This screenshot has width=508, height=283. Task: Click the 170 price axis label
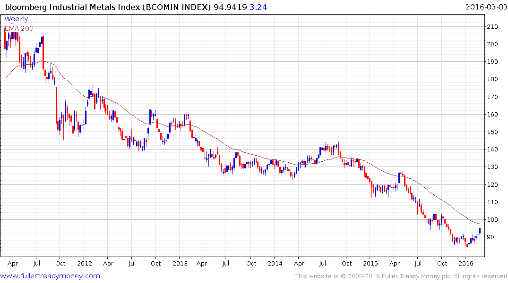tap(492, 97)
